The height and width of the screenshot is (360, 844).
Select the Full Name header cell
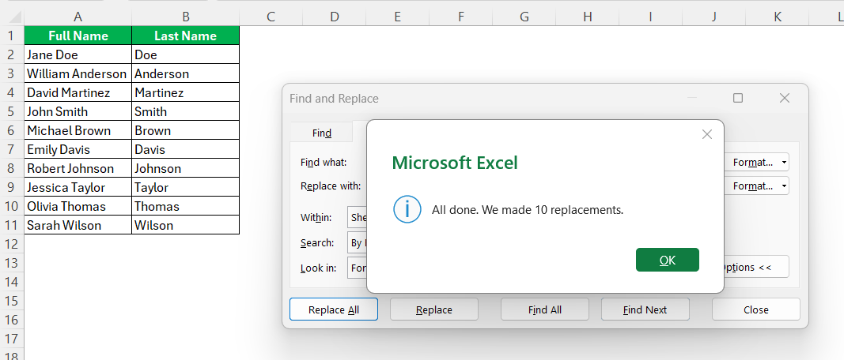[x=78, y=36]
